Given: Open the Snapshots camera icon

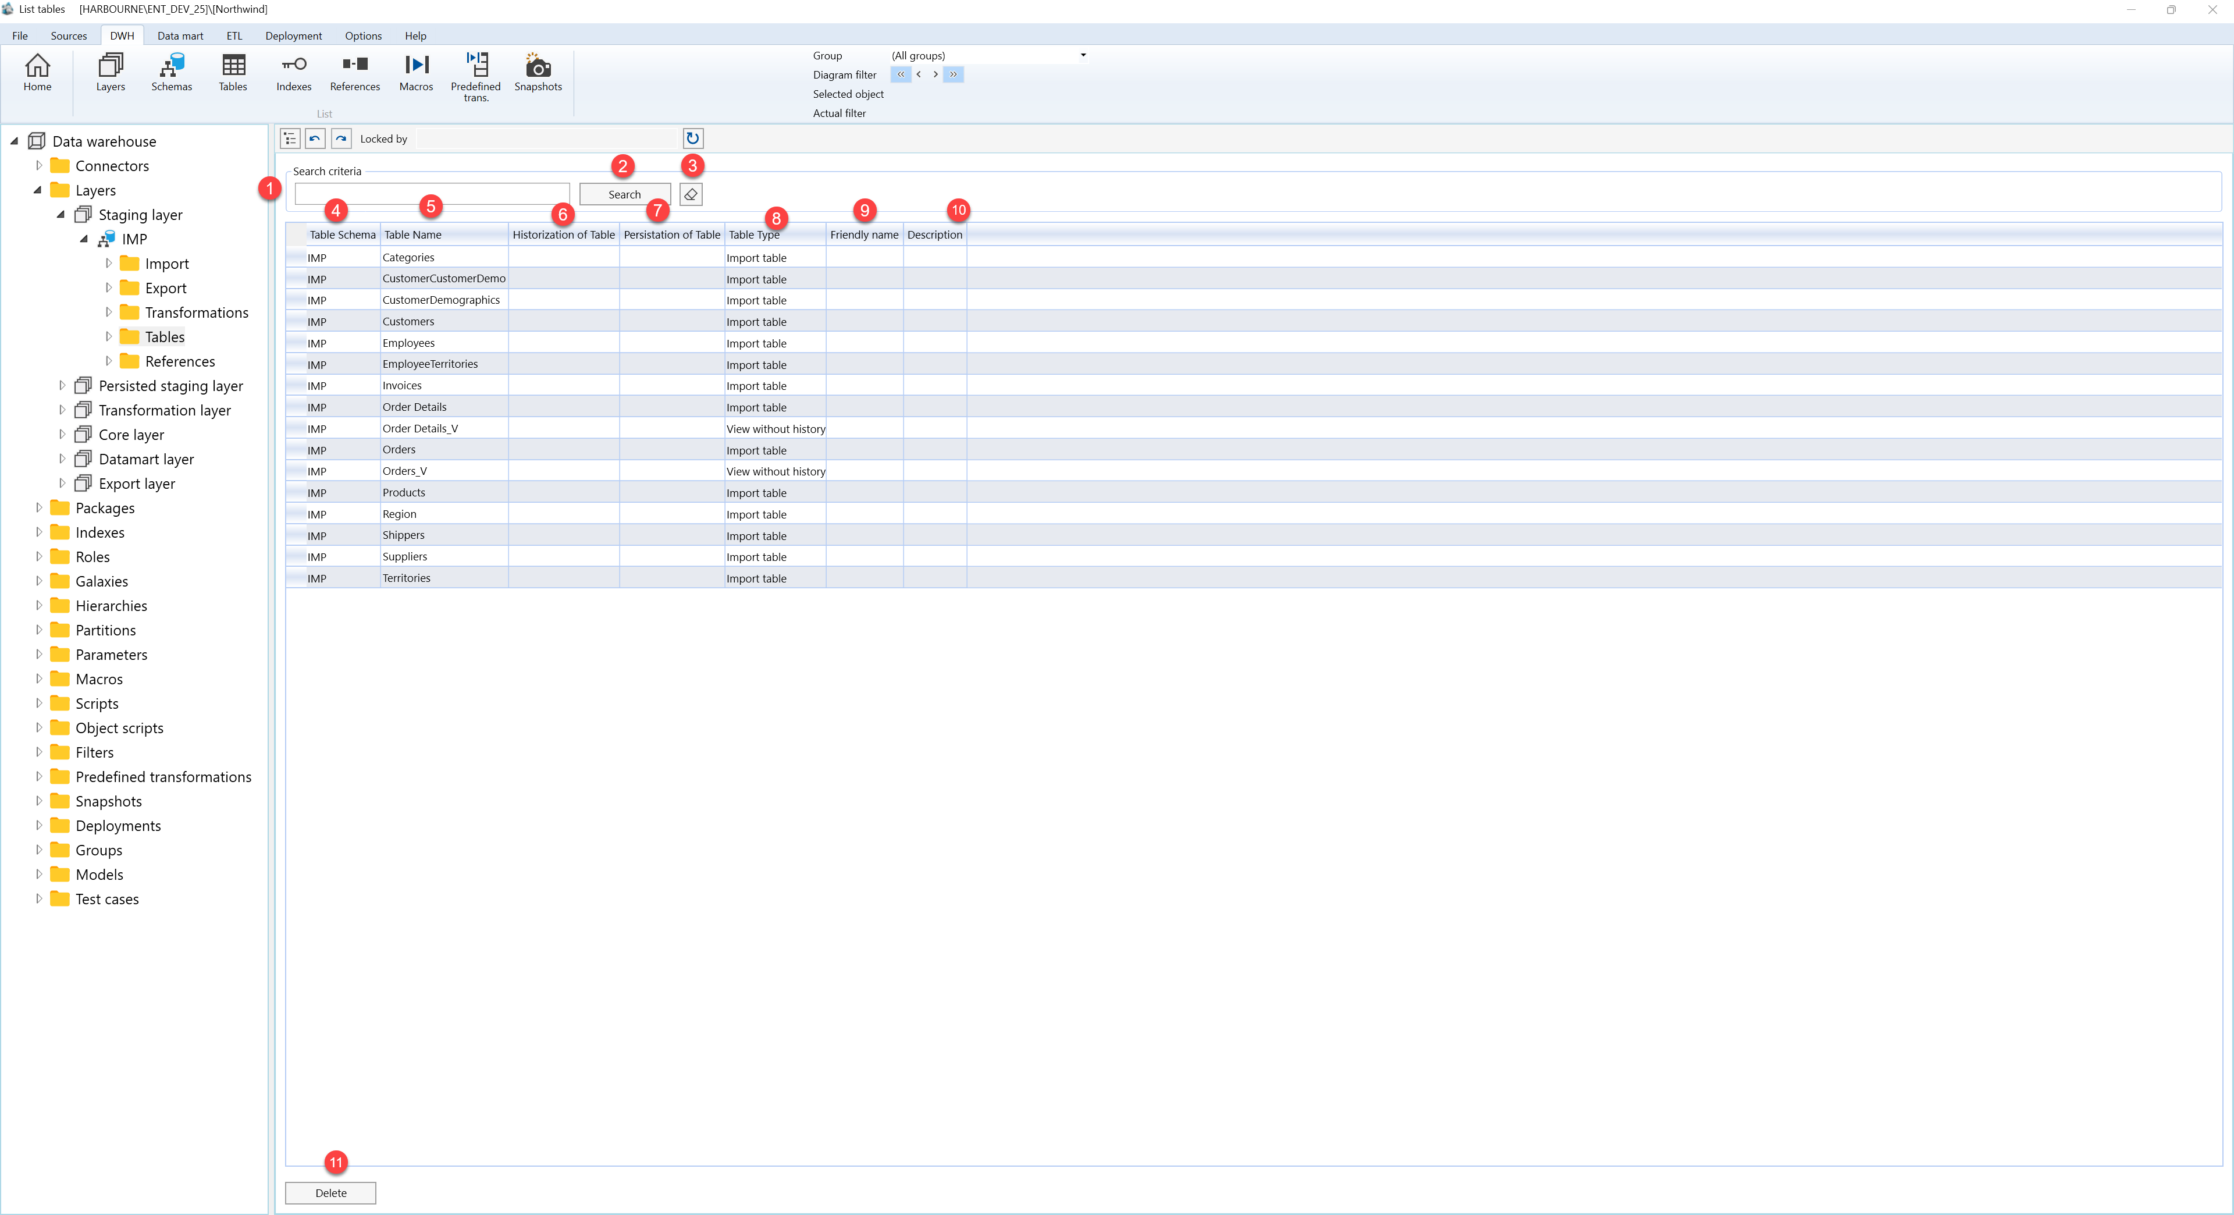Looking at the screenshot, I should click(x=538, y=71).
